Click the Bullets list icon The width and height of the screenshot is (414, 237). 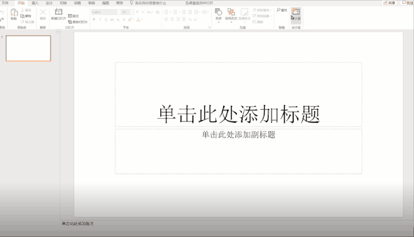pyautogui.click(x=166, y=12)
